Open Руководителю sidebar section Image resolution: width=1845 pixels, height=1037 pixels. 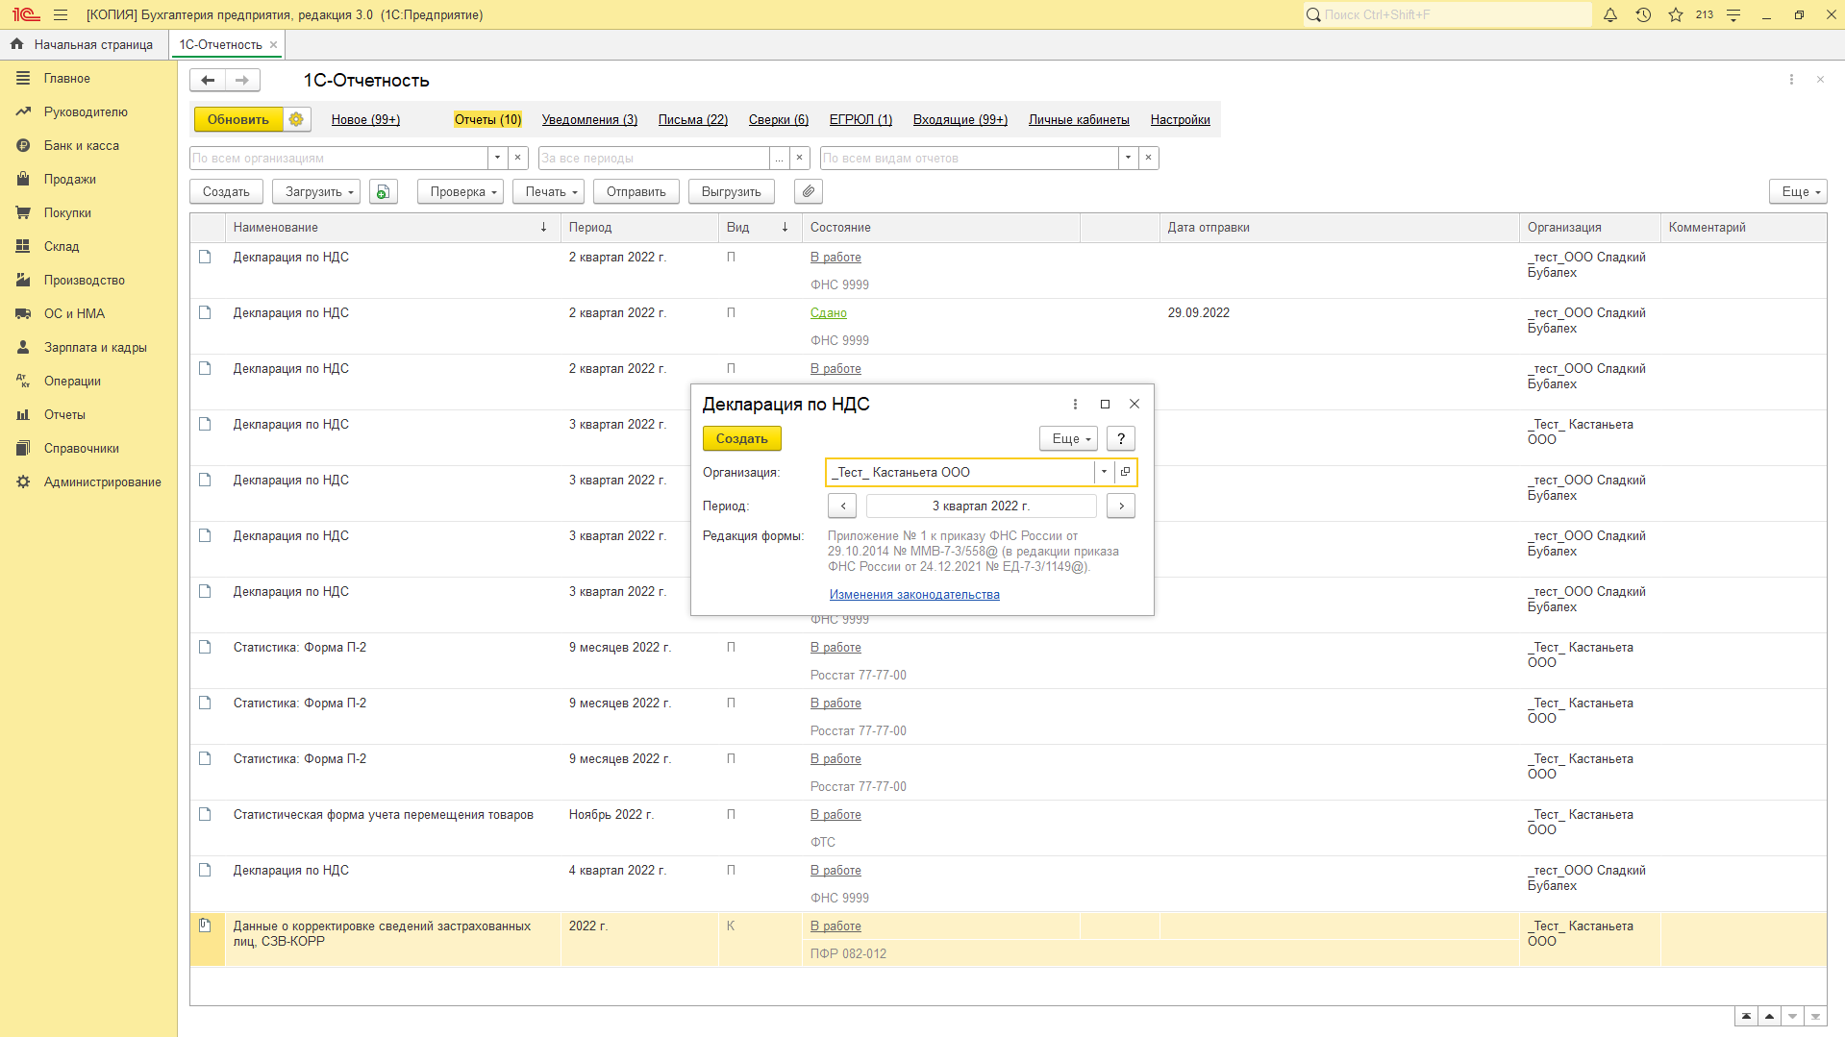pyautogui.click(x=86, y=111)
